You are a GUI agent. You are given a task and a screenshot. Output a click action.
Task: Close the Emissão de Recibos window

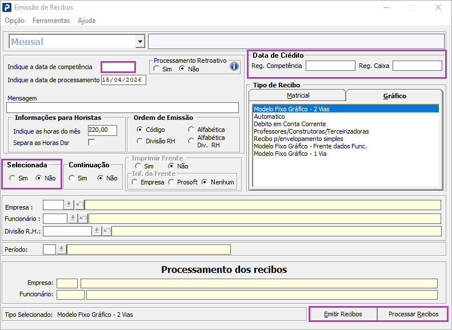438,7
